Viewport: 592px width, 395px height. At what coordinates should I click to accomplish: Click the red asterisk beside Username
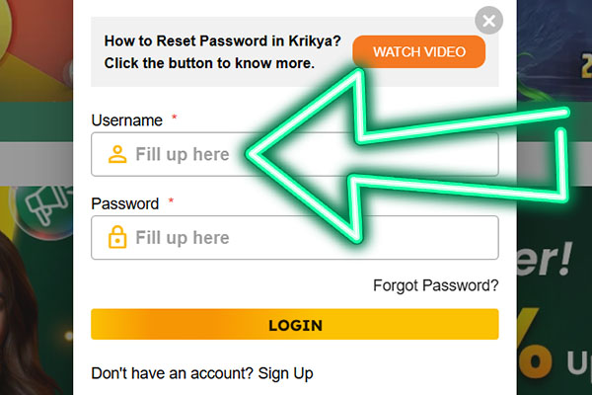click(x=175, y=118)
